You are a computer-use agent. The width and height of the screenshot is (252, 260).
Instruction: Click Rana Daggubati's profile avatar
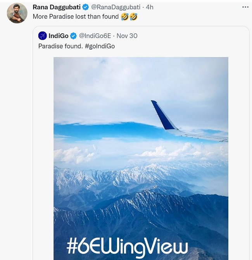pyautogui.click(x=17, y=13)
